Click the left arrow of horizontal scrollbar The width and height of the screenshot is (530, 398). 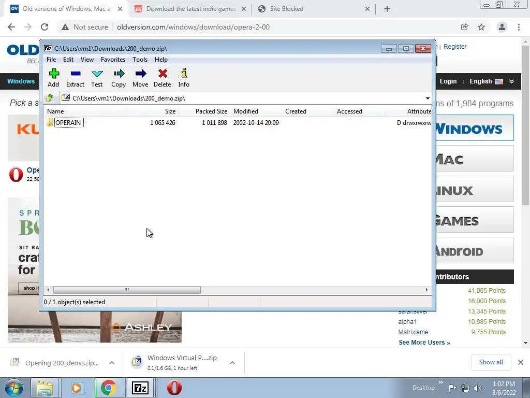tap(48, 290)
